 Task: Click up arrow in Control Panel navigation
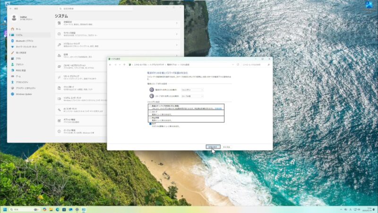124,65
